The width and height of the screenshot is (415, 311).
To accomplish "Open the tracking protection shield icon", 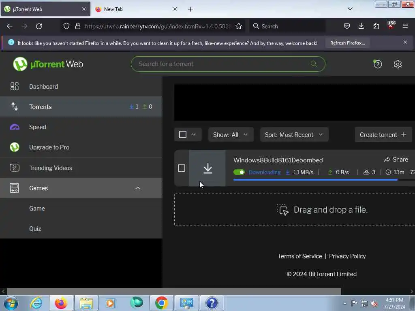I will tap(66, 26).
